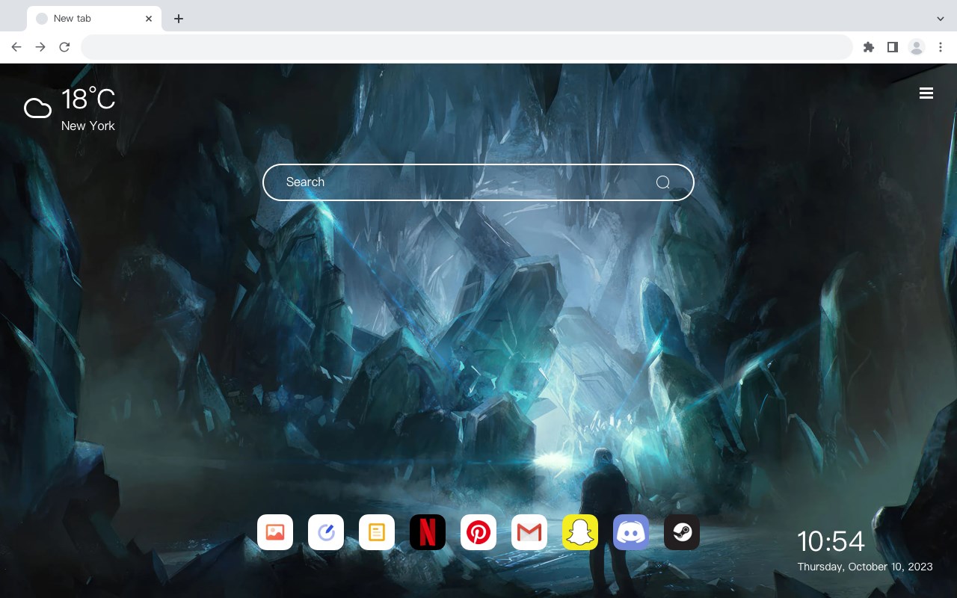The image size is (957, 598).
Task: Open the Netflix shortcut icon
Action: tap(428, 532)
